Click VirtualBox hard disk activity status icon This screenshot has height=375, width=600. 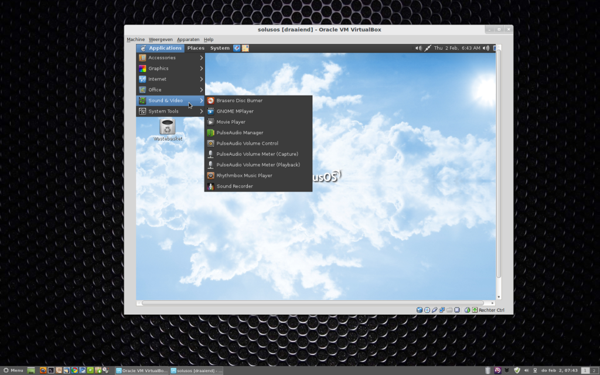pos(420,310)
